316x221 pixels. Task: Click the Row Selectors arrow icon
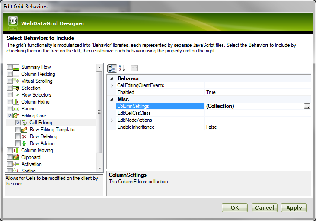pyautogui.click(x=17, y=95)
